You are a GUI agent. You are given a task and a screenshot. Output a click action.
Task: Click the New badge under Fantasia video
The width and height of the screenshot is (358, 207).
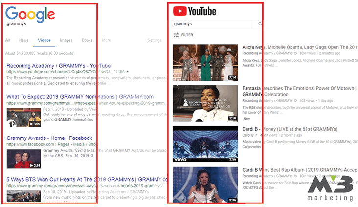(246, 119)
